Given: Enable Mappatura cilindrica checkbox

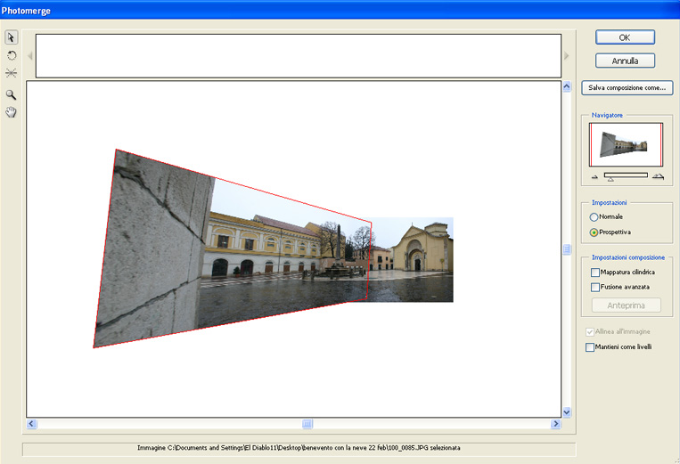Looking at the screenshot, I should click(595, 272).
